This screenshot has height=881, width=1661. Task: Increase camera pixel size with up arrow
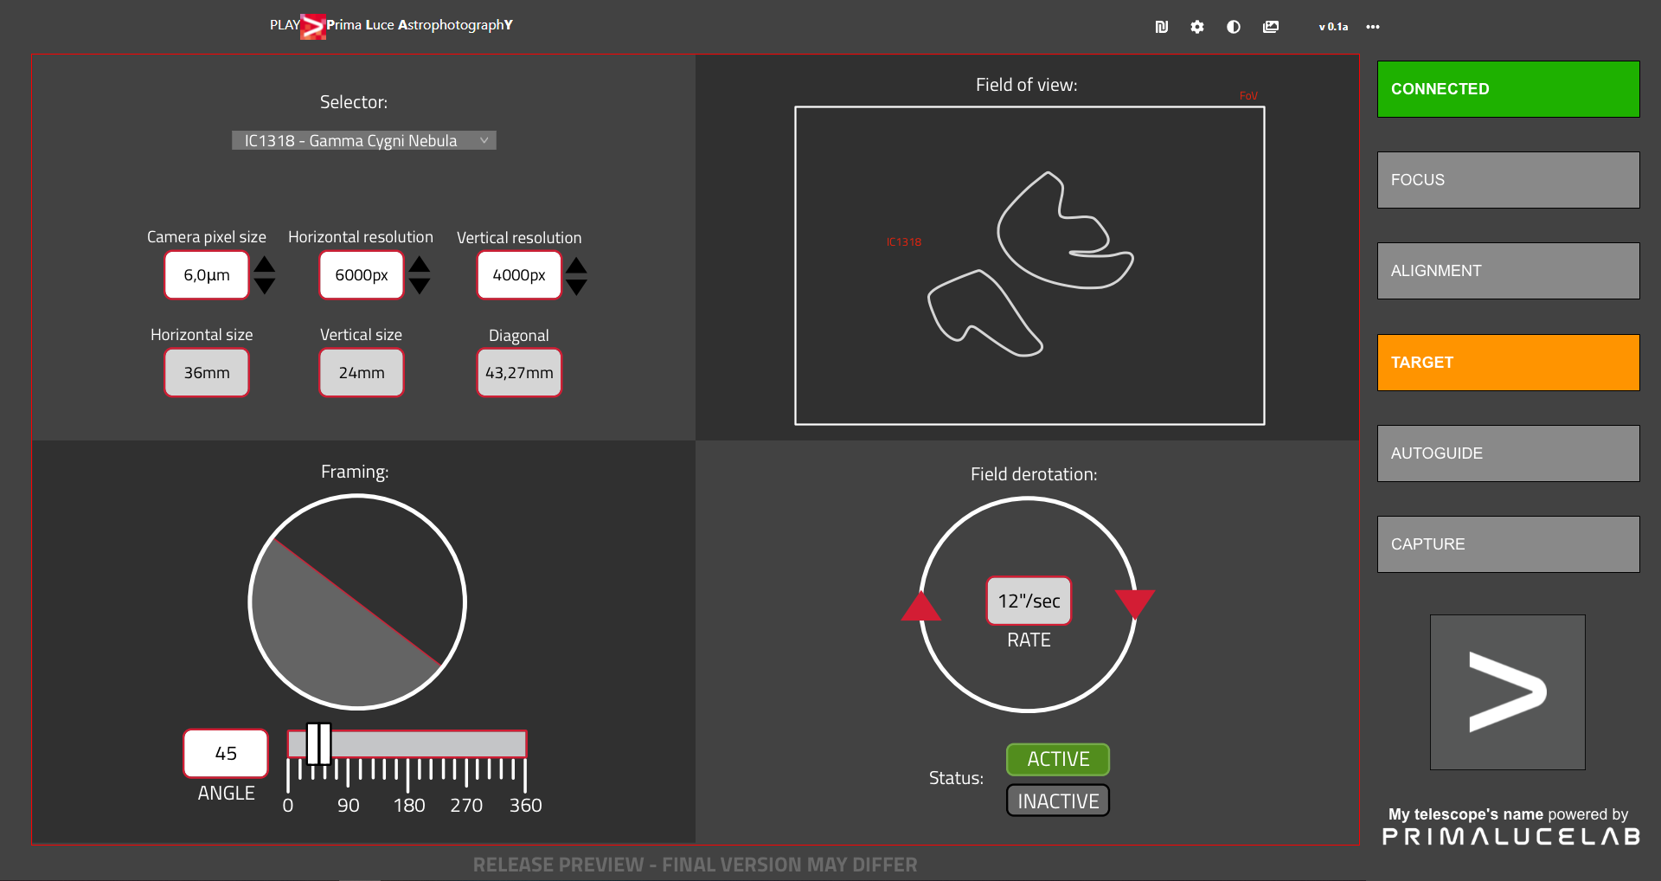[265, 265]
